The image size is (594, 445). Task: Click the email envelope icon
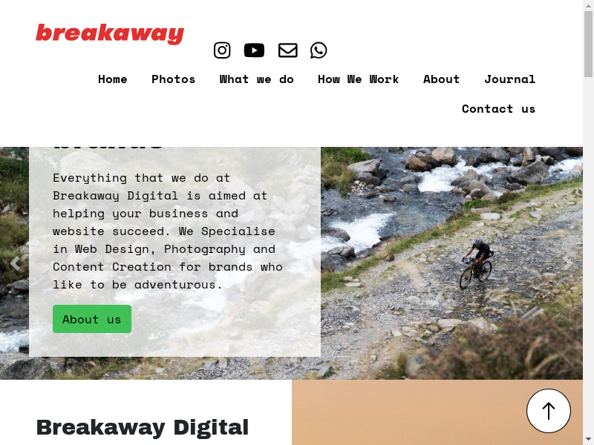tap(288, 50)
